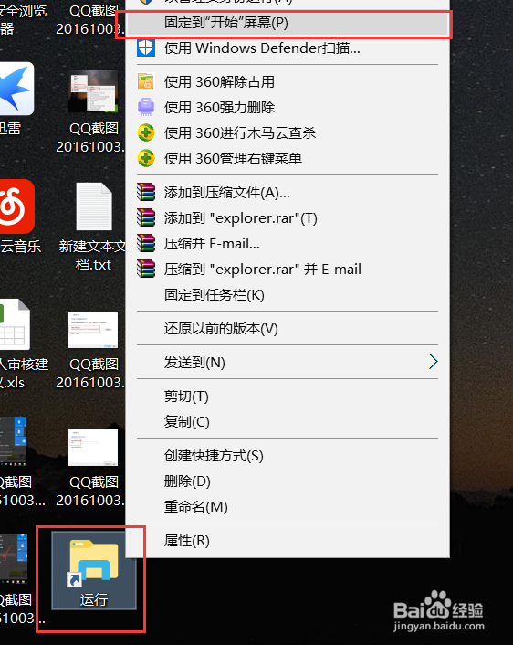This screenshot has height=645, width=513.
Task: Select the 迅雷 bird icon on desktop
Action: [x=16, y=89]
